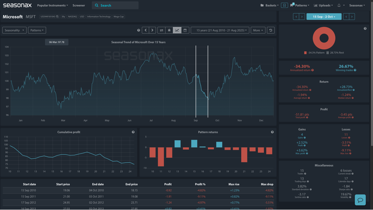Click the help icon beside Average return

click(309, 98)
